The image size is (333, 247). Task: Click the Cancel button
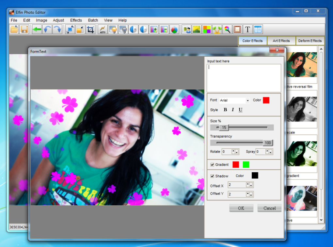(269, 208)
